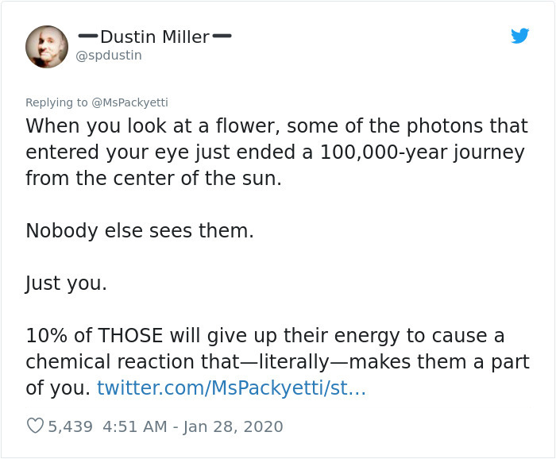Viewport: 556px width, 459px height.
Task: Click the "Replying to" label
Action: pyautogui.click(x=56, y=102)
